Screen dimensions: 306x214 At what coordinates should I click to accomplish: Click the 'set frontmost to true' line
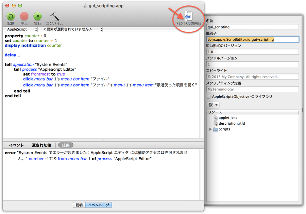coord(44,74)
